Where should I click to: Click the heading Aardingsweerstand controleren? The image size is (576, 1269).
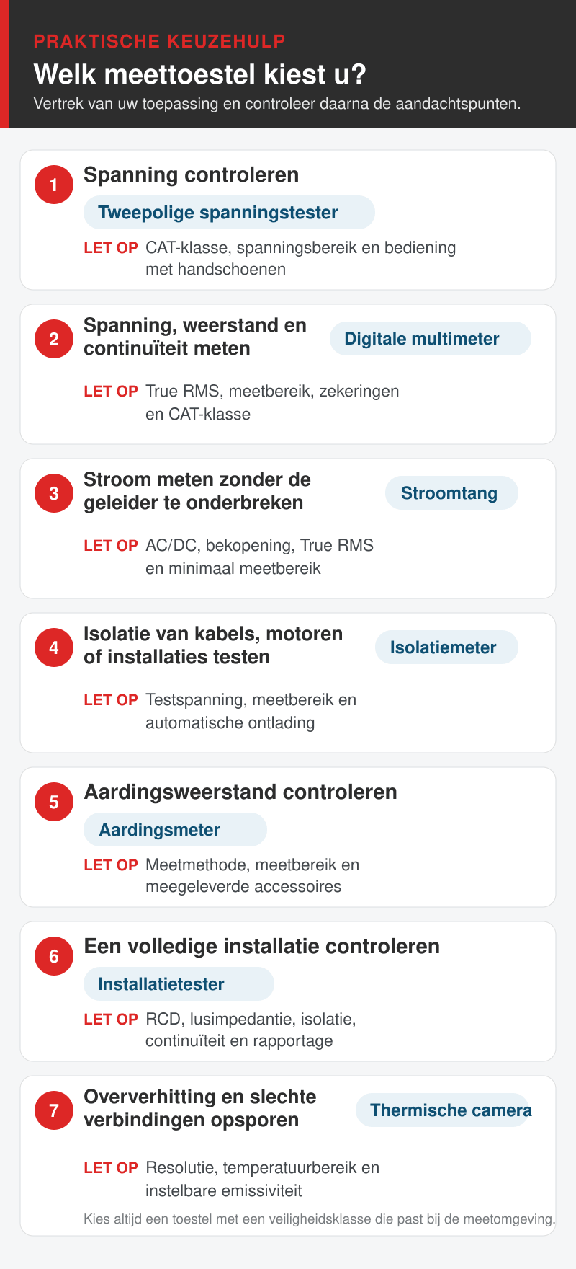tap(240, 792)
